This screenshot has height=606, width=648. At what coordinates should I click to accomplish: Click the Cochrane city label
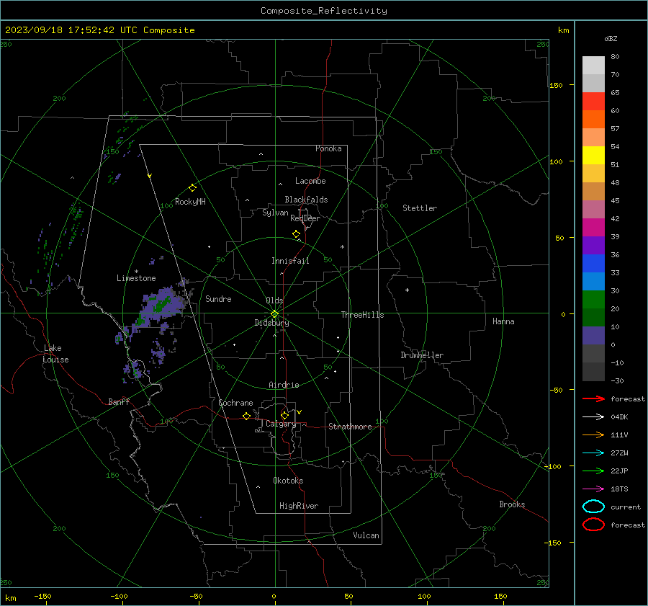coord(235,403)
